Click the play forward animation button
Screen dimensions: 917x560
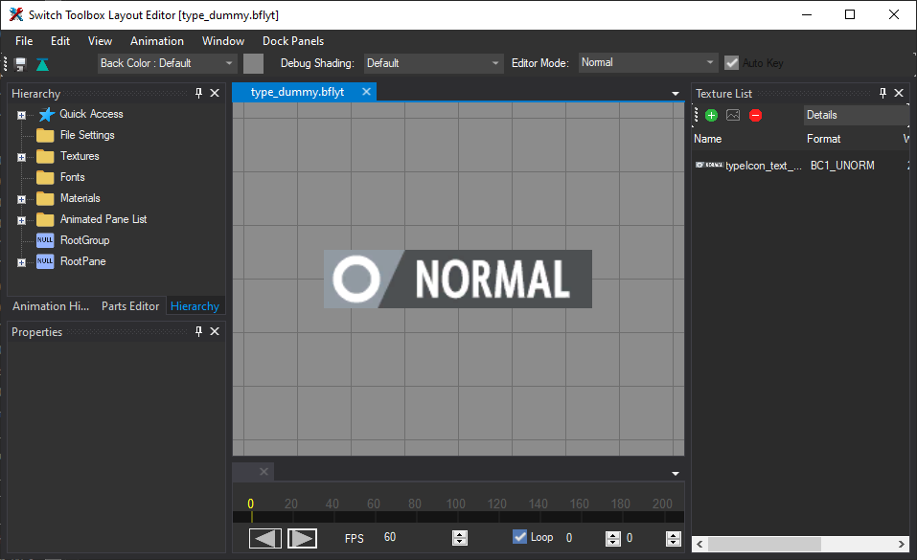(302, 538)
